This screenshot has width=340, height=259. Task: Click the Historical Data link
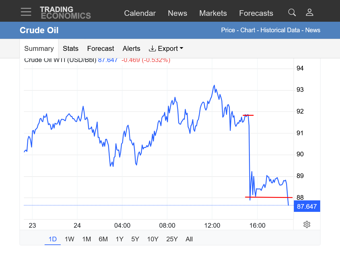(280, 30)
